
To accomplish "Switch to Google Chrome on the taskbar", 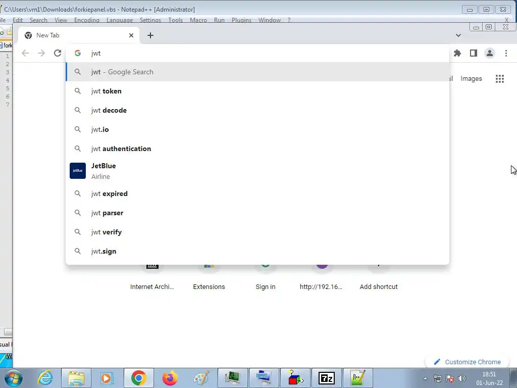I will click(139, 378).
